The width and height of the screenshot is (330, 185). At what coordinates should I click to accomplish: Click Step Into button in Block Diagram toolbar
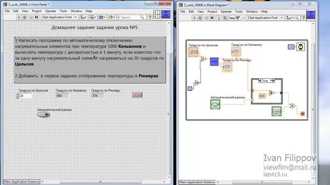(232, 18)
